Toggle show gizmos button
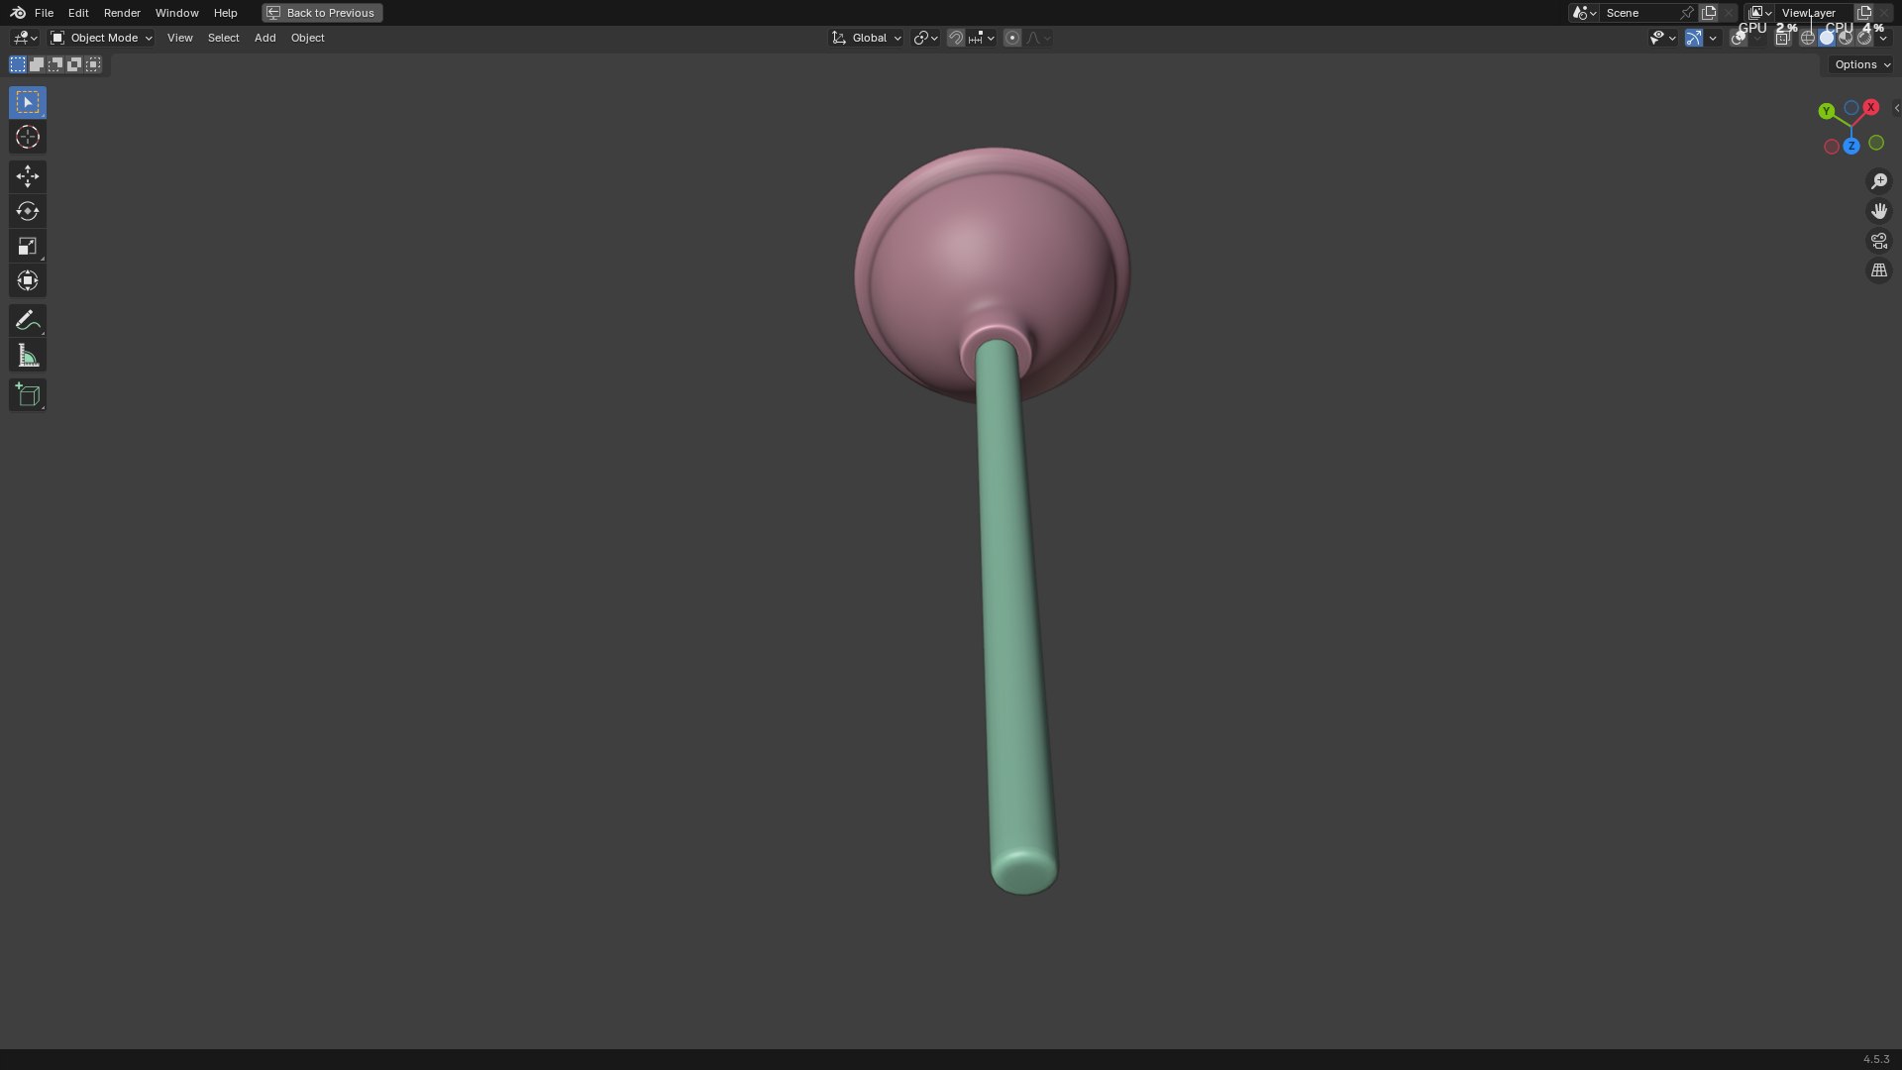Screen dimensions: 1902x1070 click(1694, 38)
